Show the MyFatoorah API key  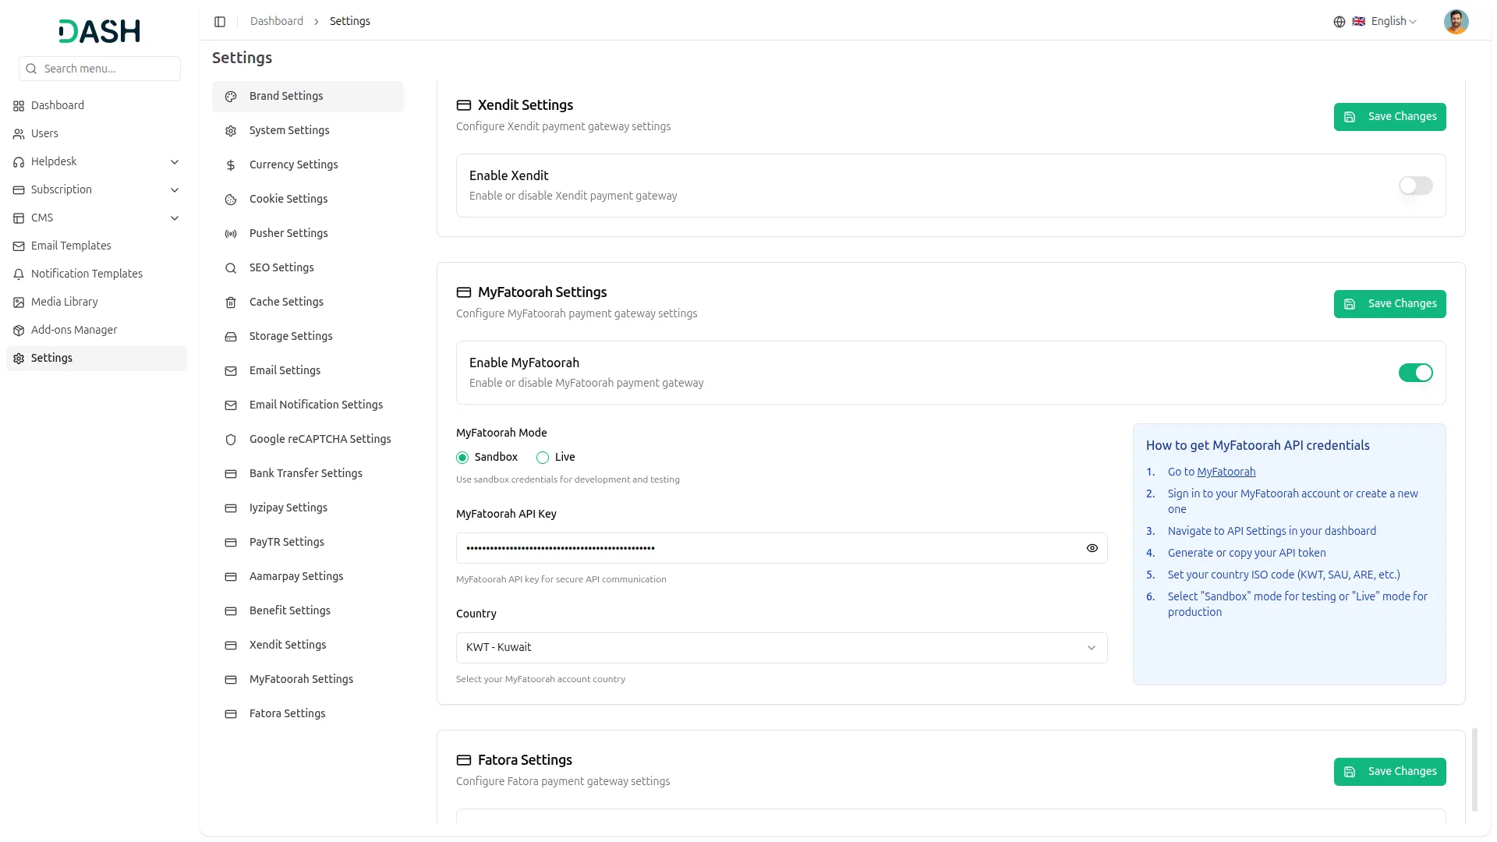point(1092,548)
